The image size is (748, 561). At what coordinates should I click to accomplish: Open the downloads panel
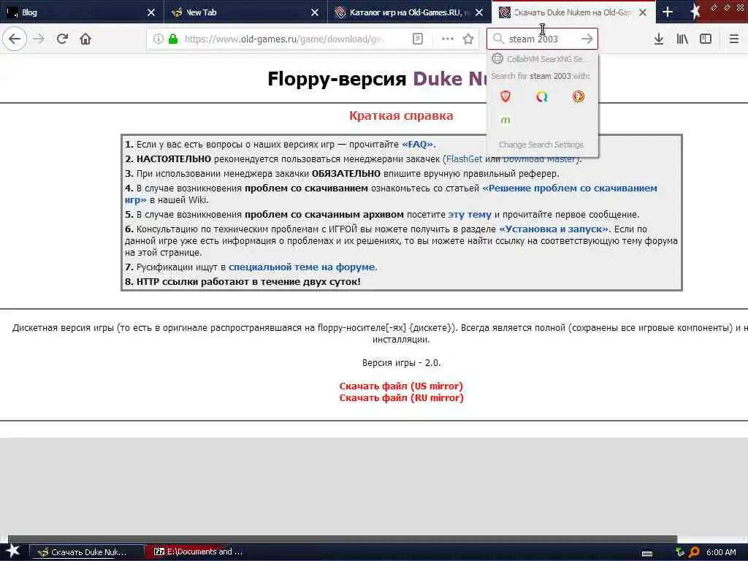[659, 39]
